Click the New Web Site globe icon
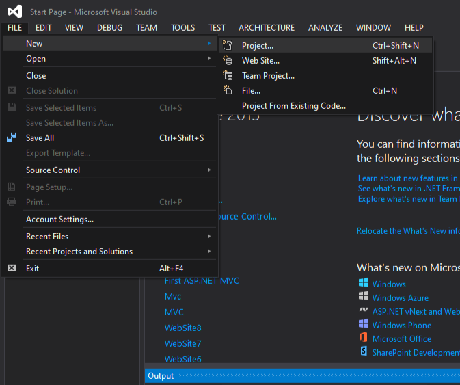The height and width of the screenshot is (385, 460). (x=228, y=60)
